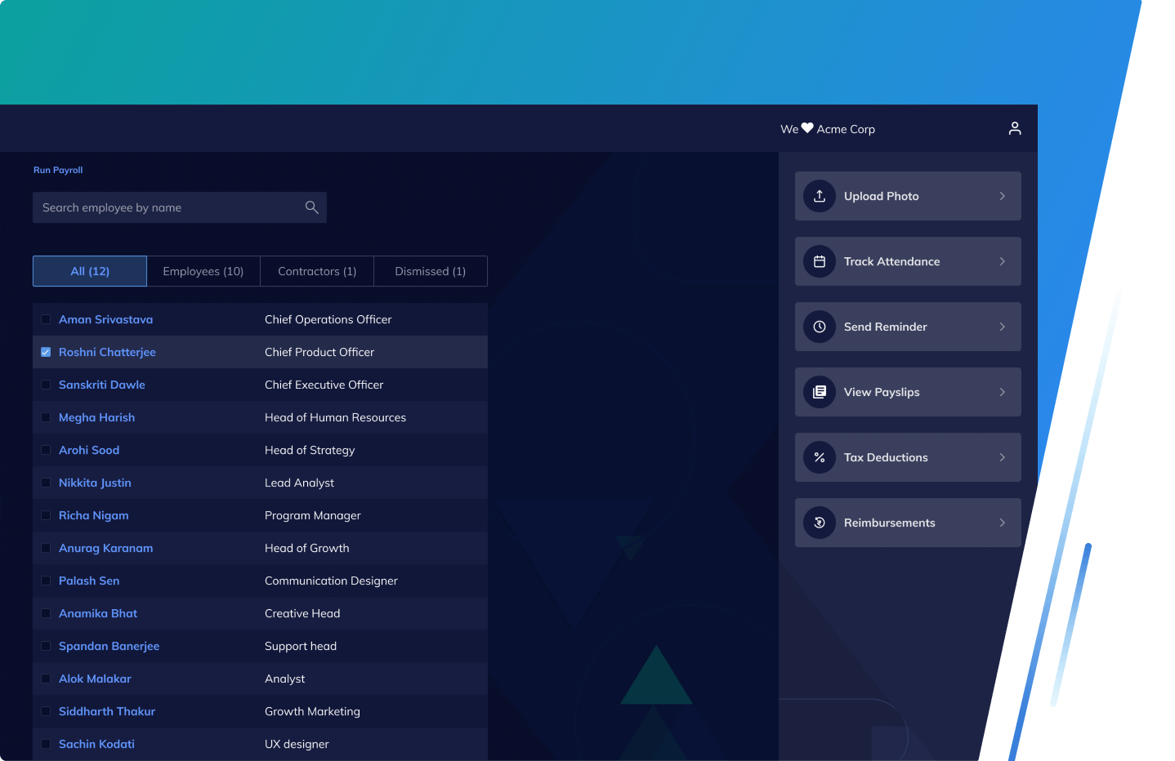Tick the Spandan Banerjee checkbox
This screenshot has width=1175, height=761.
pyautogui.click(x=46, y=646)
